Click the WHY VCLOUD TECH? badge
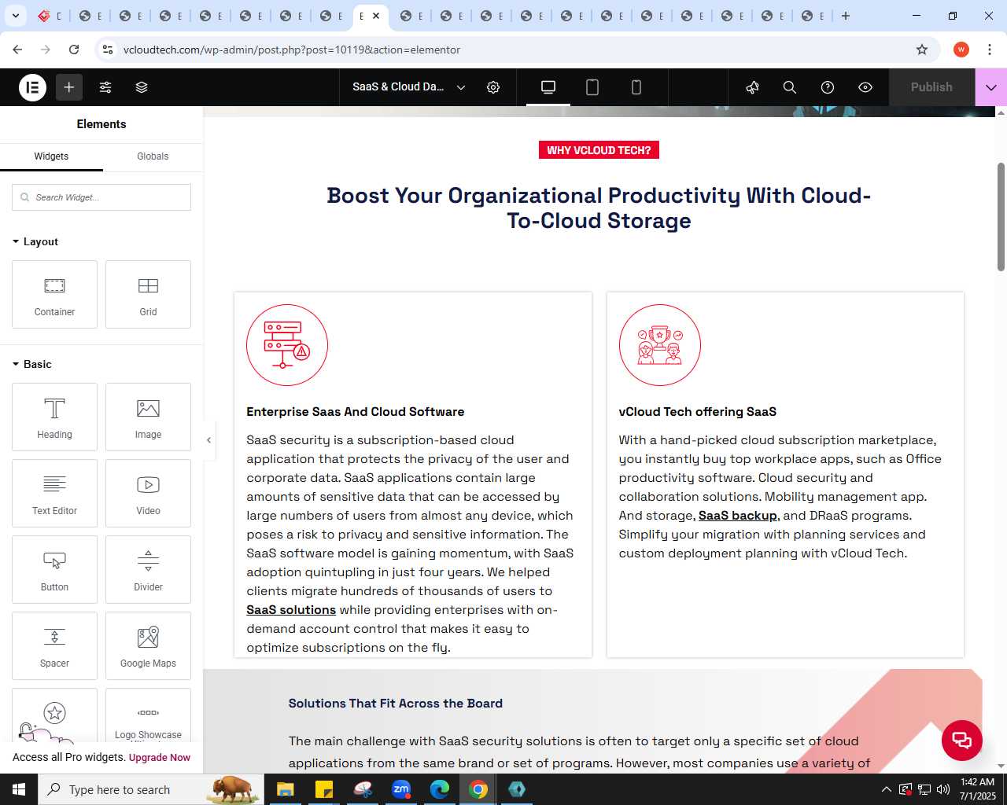Viewport: 1007px width, 805px height. pos(599,150)
